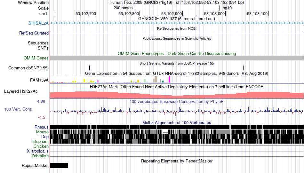Image resolution: width=304 pixels, height=173 pixels.
Task: Select the Common dbSNP(155) track label
Action: (28, 68)
